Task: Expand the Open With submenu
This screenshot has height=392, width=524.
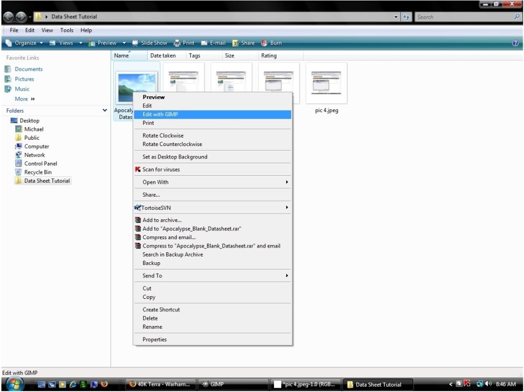Action: (x=287, y=182)
